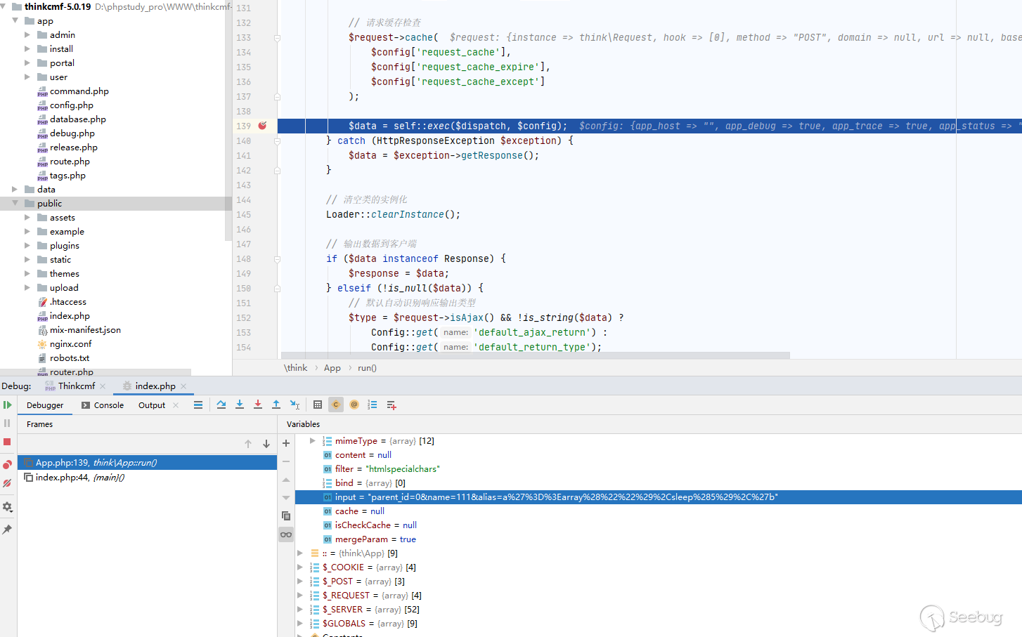Open the Evaluate Expression calculator
The width and height of the screenshot is (1022, 637).
[318, 405]
